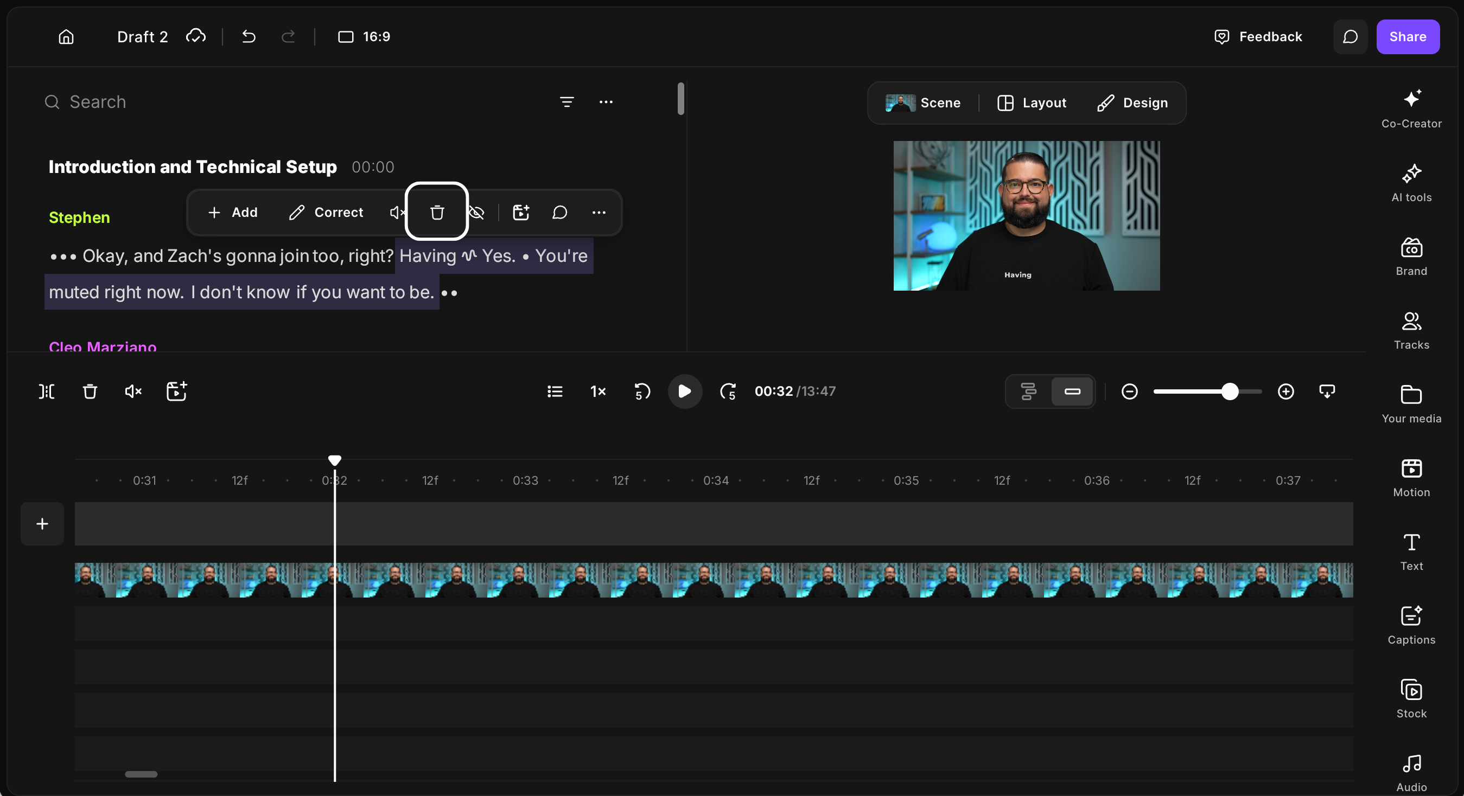Viewport: 1464px width, 796px height.
Task: Open the Brand panel
Action: click(1411, 256)
